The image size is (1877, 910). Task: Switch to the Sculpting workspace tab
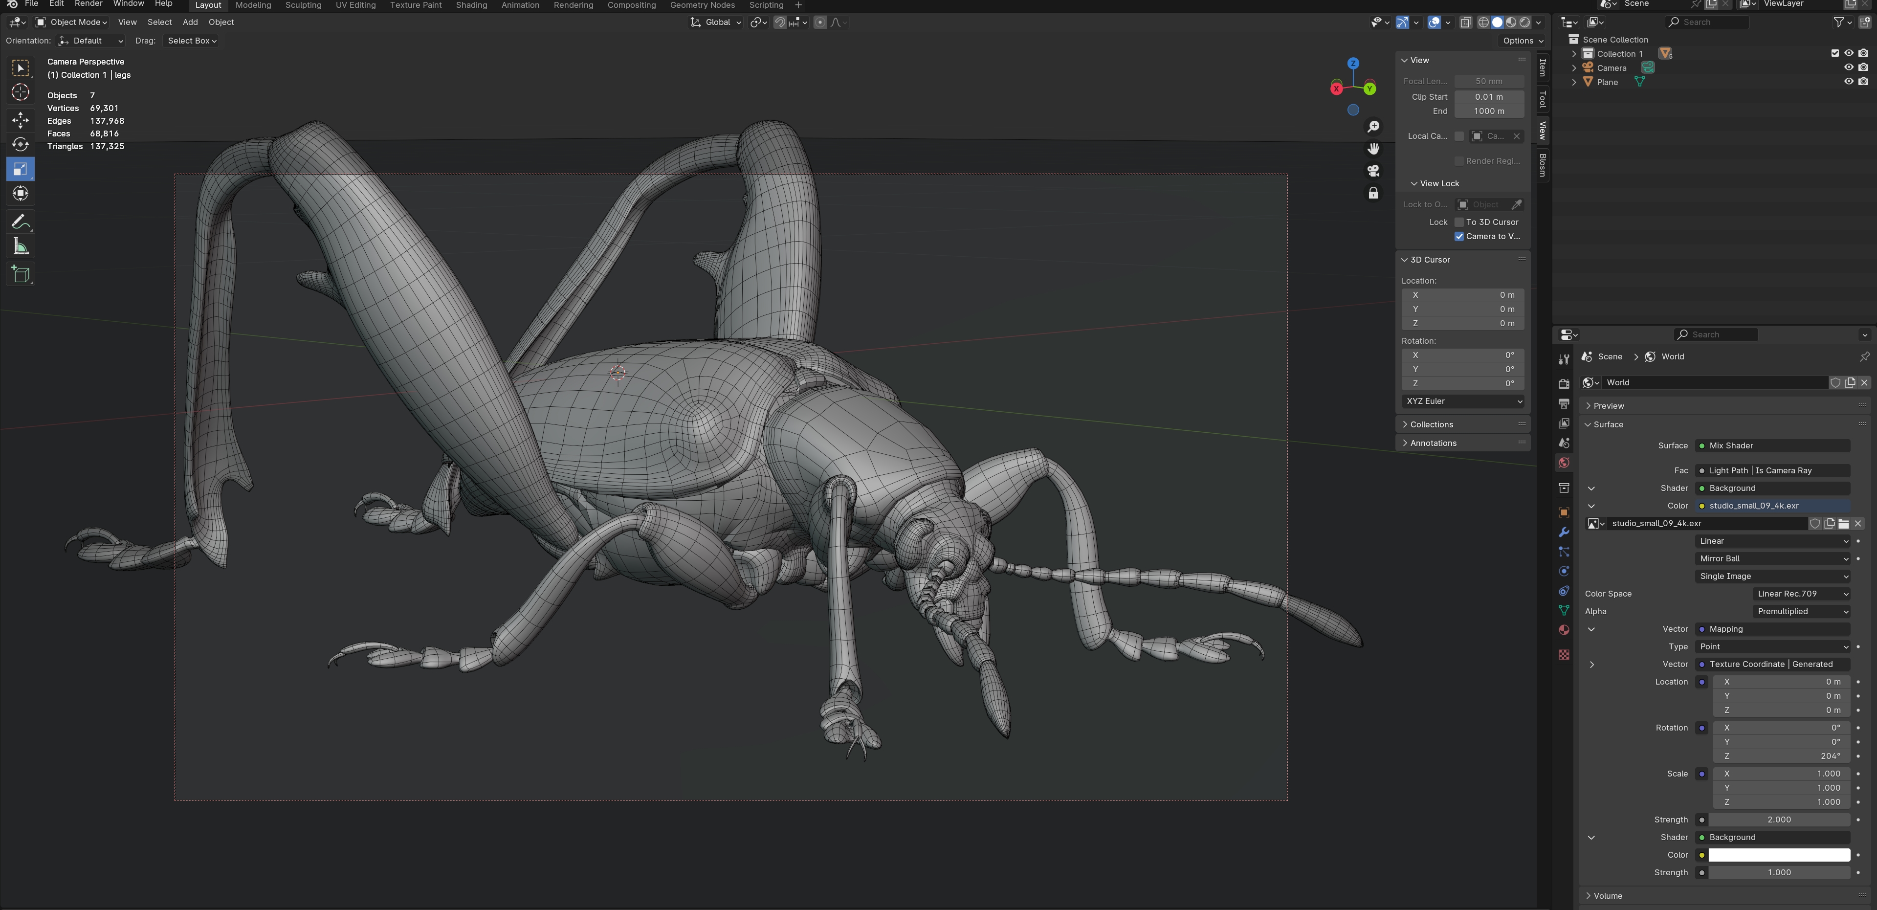click(303, 5)
